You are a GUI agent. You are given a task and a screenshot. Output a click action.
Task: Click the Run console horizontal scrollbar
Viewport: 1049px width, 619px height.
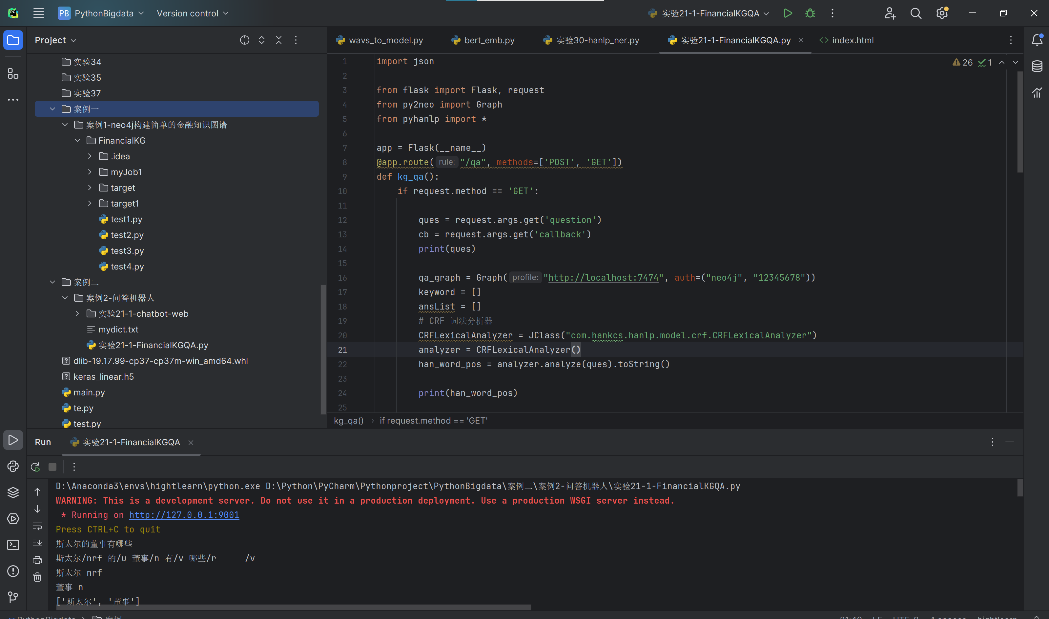click(x=292, y=607)
